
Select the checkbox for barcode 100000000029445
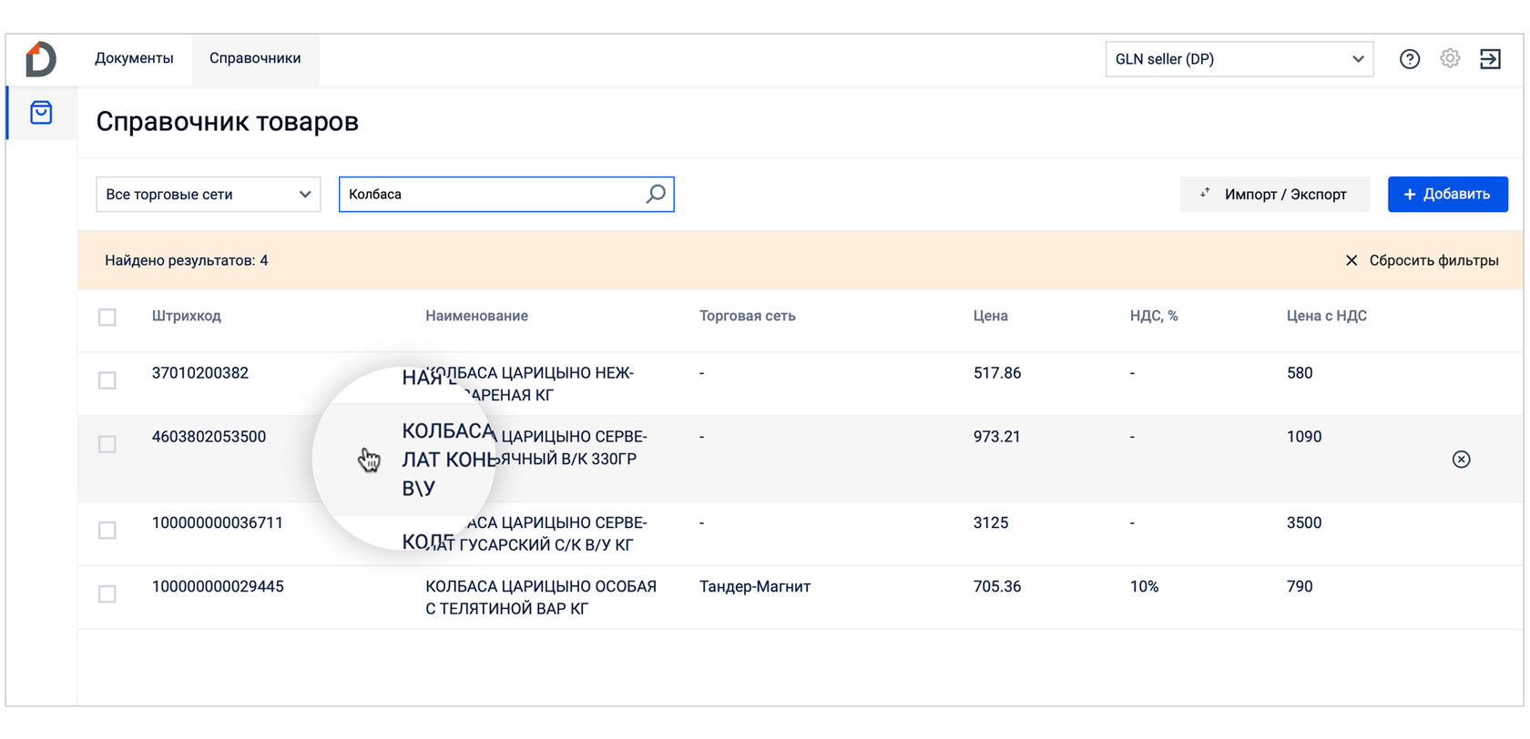click(107, 594)
